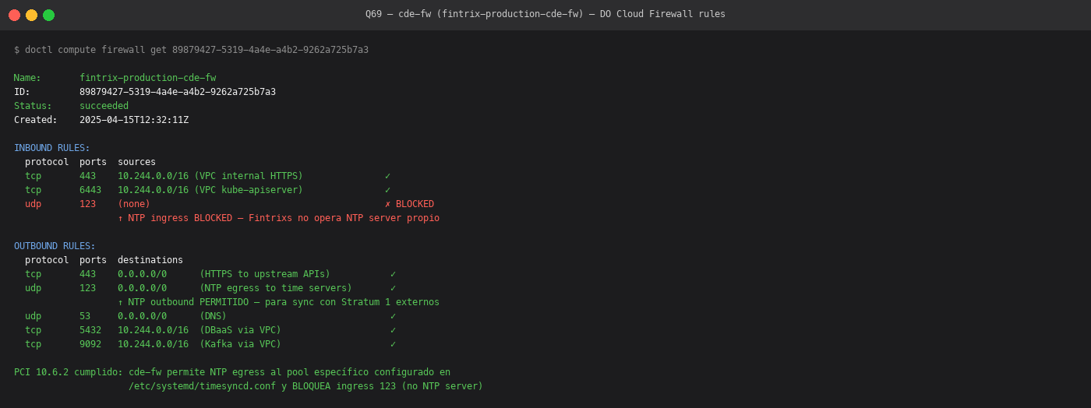Click the red close window button
The width and height of the screenshot is (1091, 408).
[14, 15]
